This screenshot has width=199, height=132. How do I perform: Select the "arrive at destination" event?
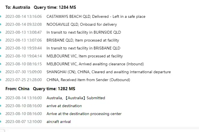tap(64, 106)
